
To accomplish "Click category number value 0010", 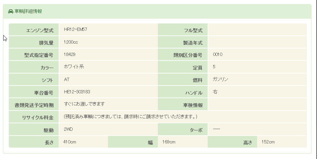I will point(218,54).
